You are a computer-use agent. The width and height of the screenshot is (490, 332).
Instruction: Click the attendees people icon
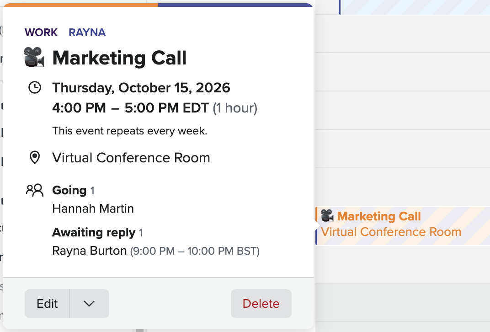[x=35, y=190]
